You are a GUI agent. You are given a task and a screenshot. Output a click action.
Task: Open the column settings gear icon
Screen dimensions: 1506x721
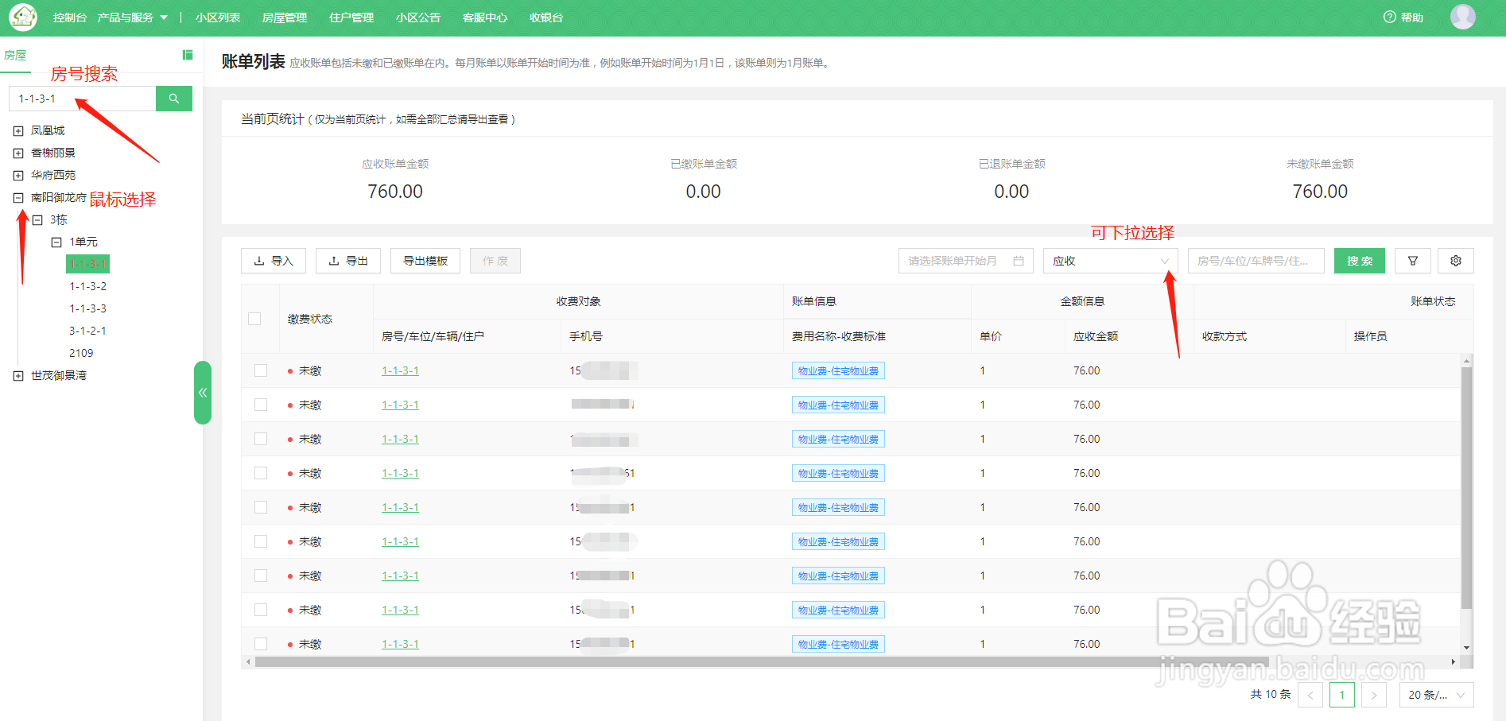click(x=1456, y=260)
